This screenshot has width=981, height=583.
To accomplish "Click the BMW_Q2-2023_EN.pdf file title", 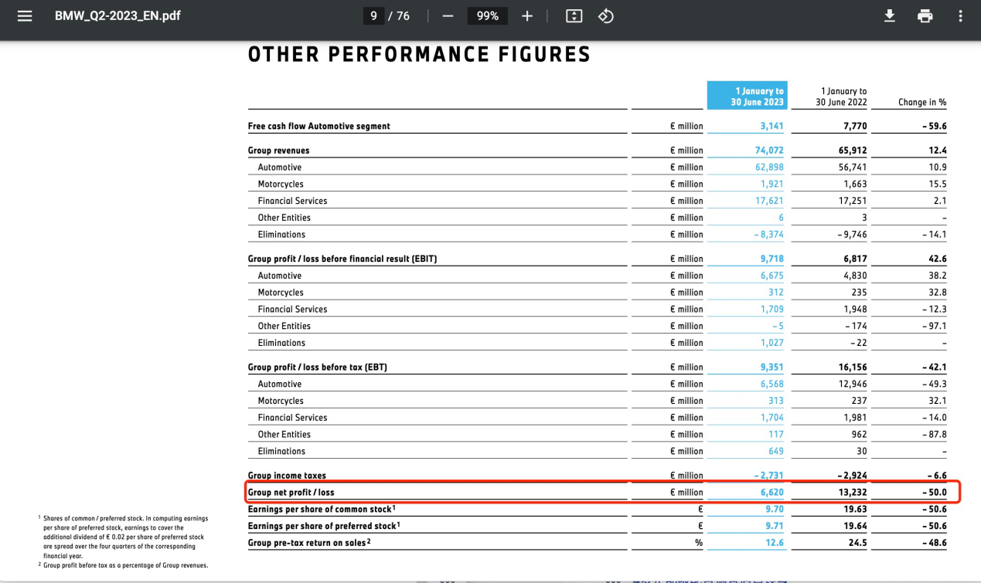I will [x=118, y=15].
